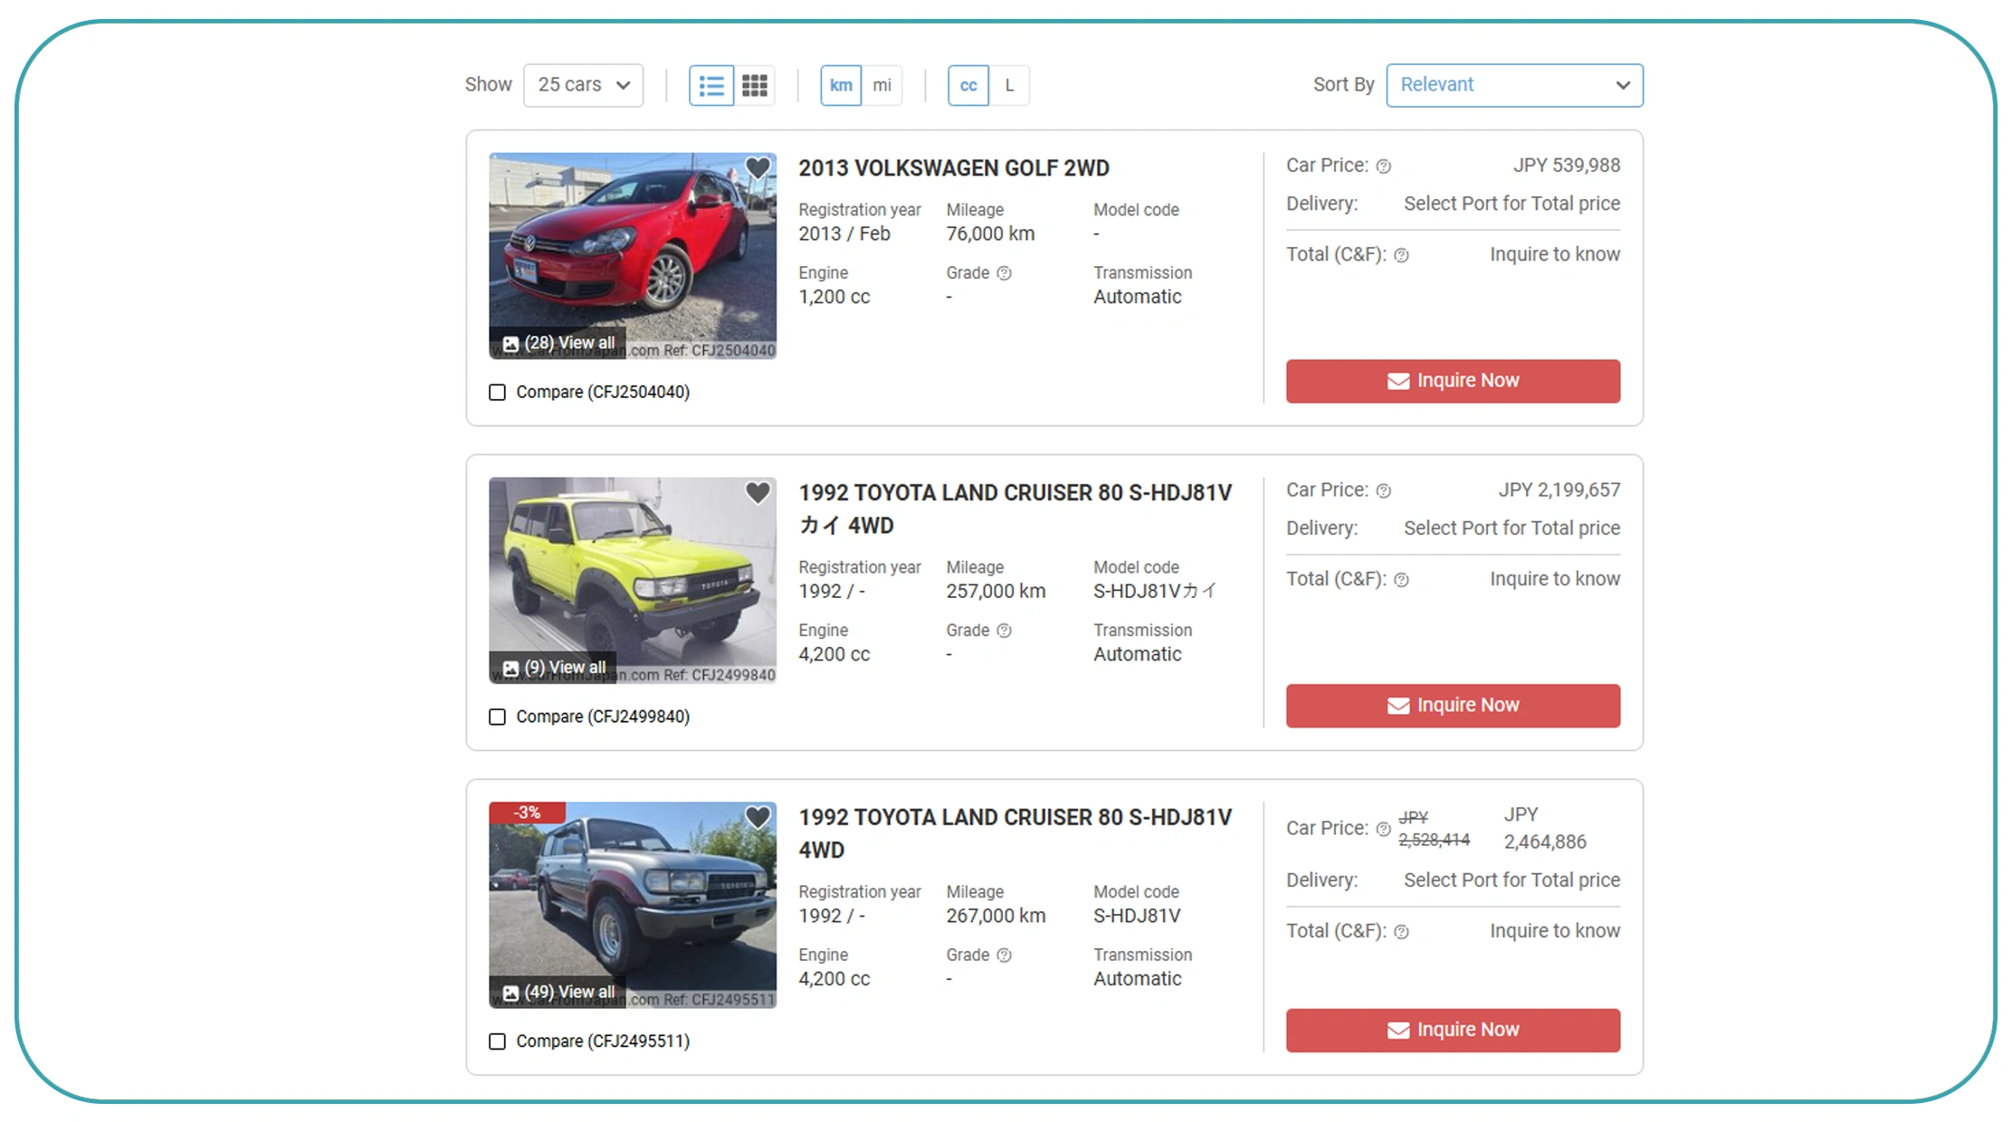Click Inquire Now for the Volkswagen Golf
This screenshot has height=1122, width=2012.
point(1452,381)
